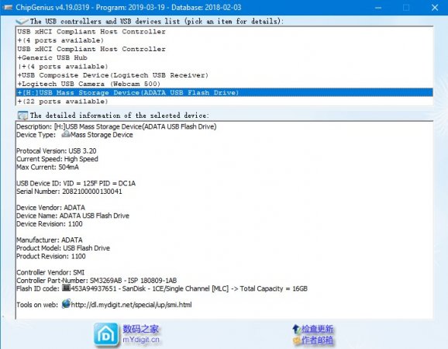Click the Mass Storage Device type icon

click(66, 134)
